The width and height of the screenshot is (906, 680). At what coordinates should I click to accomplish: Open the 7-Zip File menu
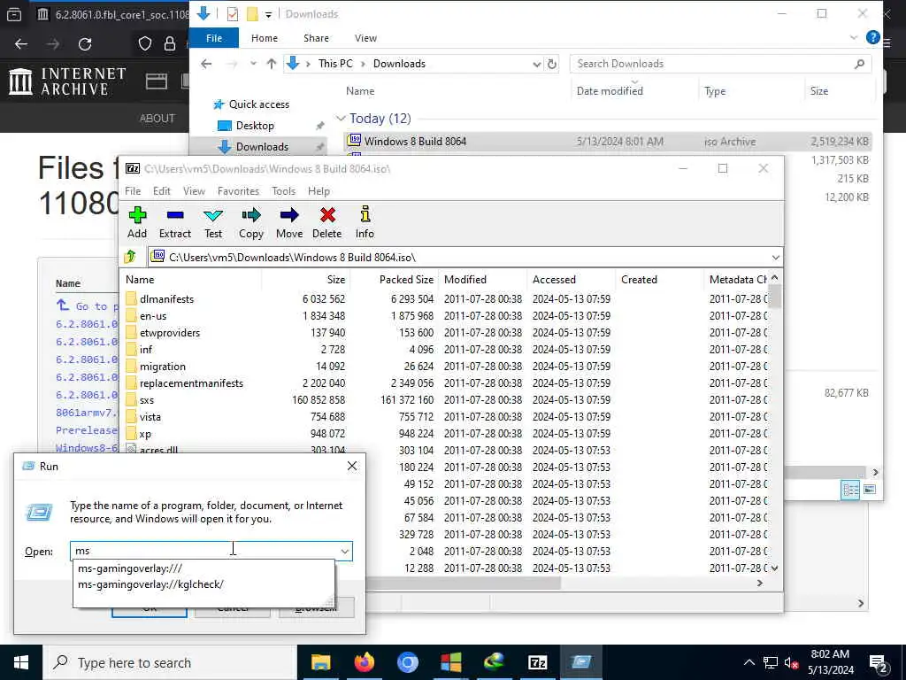(x=133, y=191)
